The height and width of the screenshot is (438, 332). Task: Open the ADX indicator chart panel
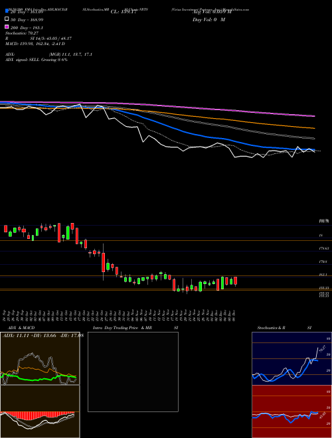coord(40,358)
